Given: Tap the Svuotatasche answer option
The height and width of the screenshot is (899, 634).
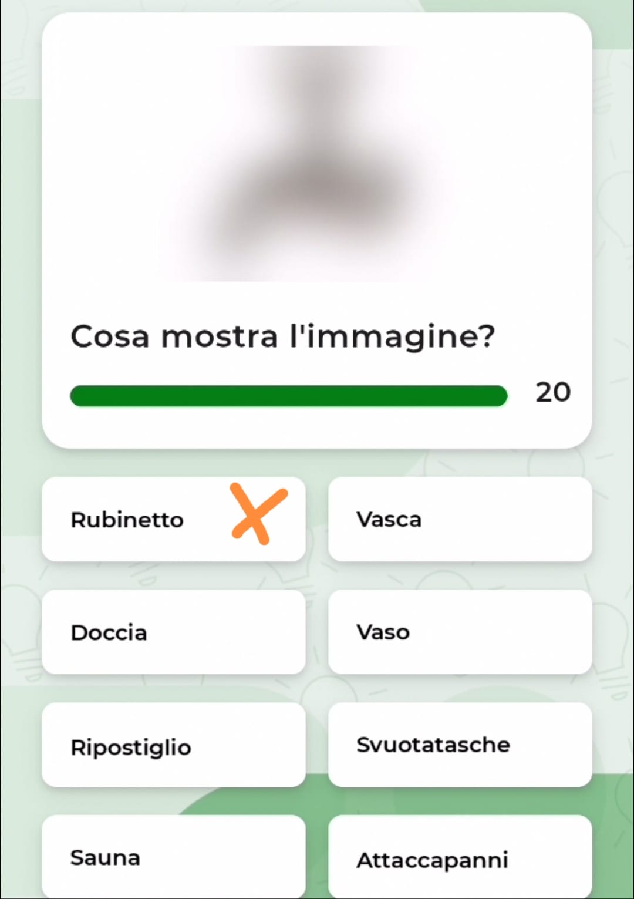Looking at the screenshot, I should (x=460, y=745).
